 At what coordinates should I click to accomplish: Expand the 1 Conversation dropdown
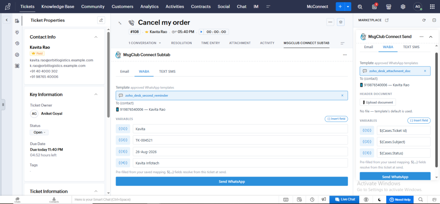coord(145,43)
